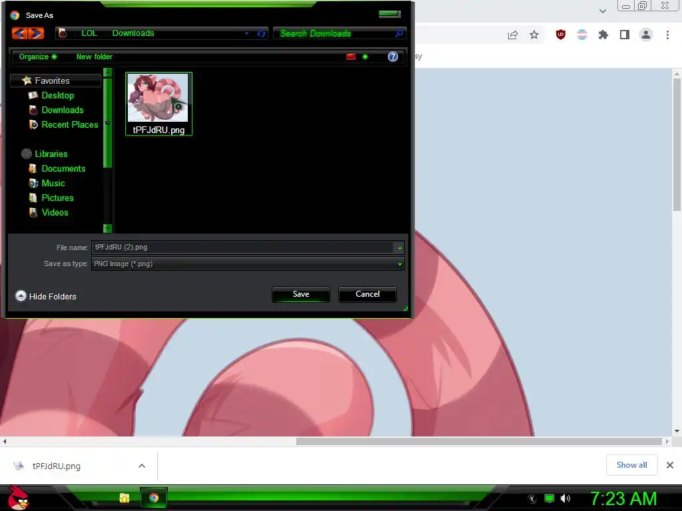Select the tPFJdRU.png file thumbnail
The width and height of the screenshot is (682, 511).
[x=159, y=103]
